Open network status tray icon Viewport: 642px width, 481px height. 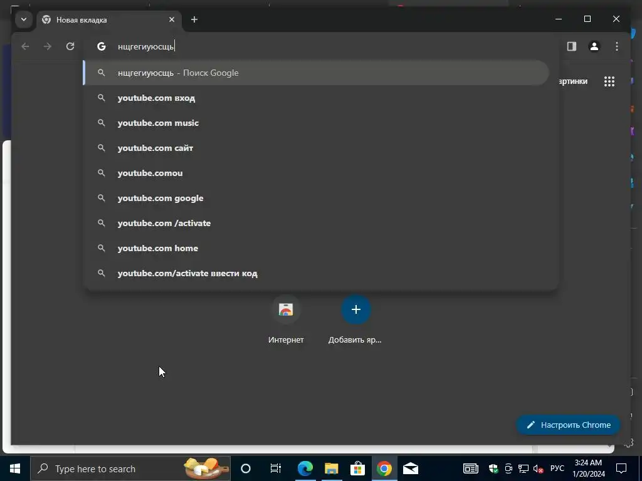pos(524,468)
